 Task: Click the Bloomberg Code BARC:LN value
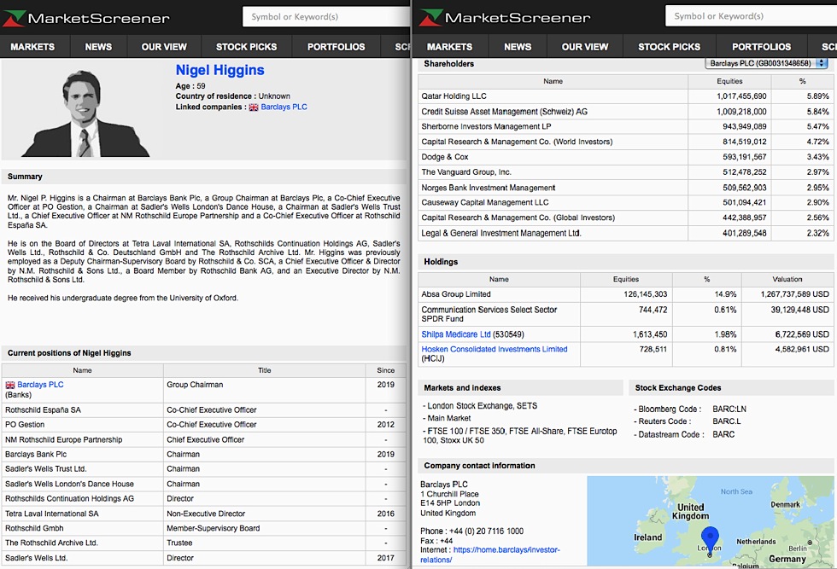coord(729,409)
